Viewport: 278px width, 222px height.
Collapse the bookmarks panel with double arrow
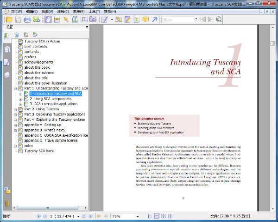coord(87,27)
